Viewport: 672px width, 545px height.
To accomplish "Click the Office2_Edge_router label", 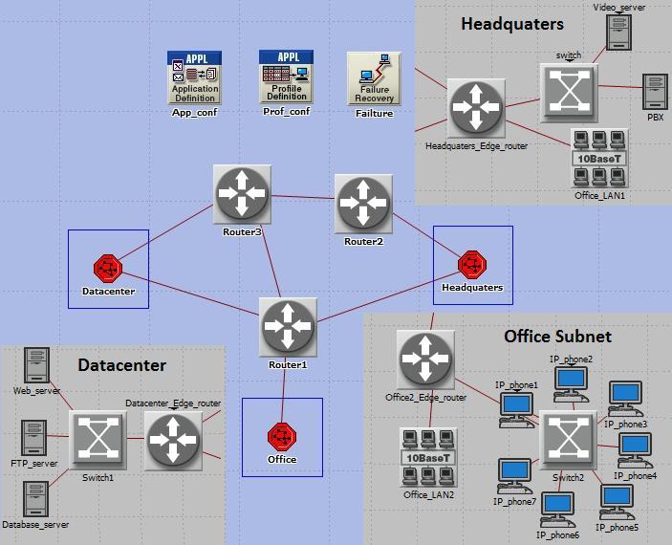I will tap(426, 398).
